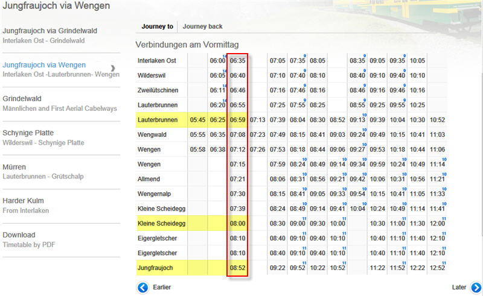Screen dimensions: 483x296
Task: Click the Wilderswil 06:40 time
Action: pyautogui.click(x=237, y=75)
